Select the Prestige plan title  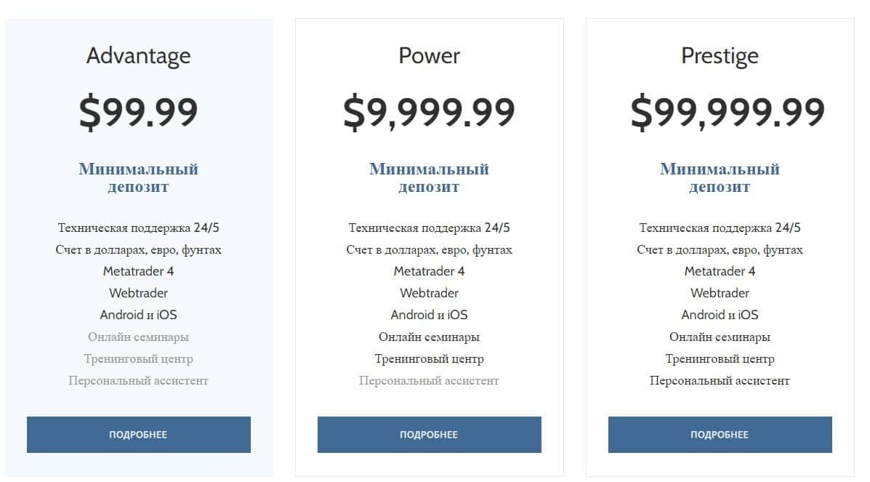coord(720,56)
